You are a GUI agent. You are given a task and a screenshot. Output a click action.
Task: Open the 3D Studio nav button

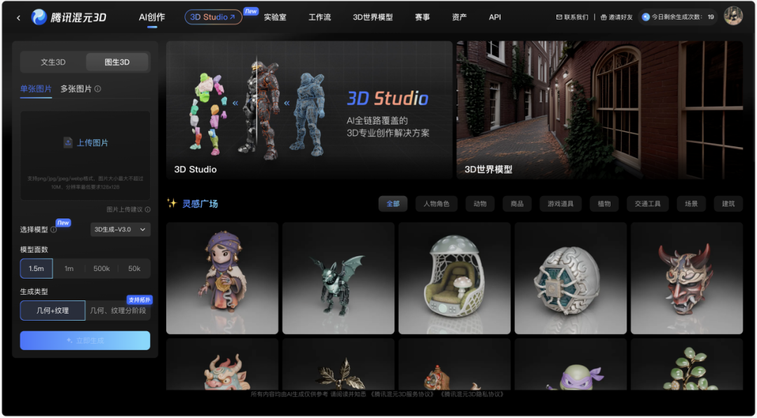213,17
